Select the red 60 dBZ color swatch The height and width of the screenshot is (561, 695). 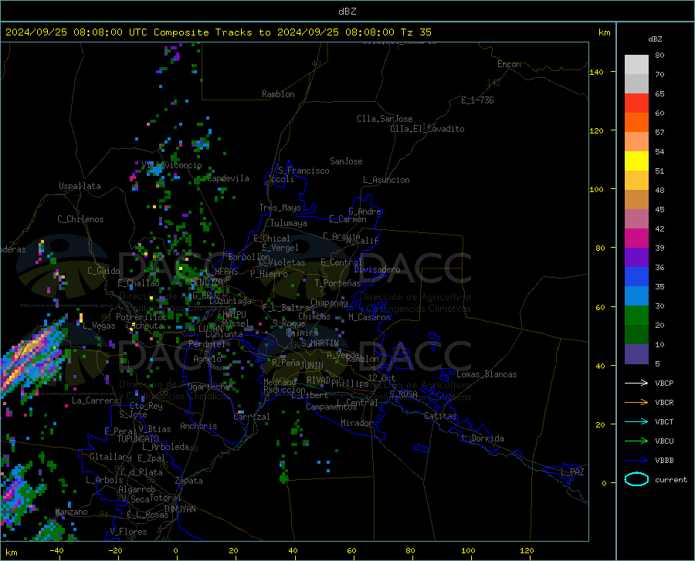[636, 103]
